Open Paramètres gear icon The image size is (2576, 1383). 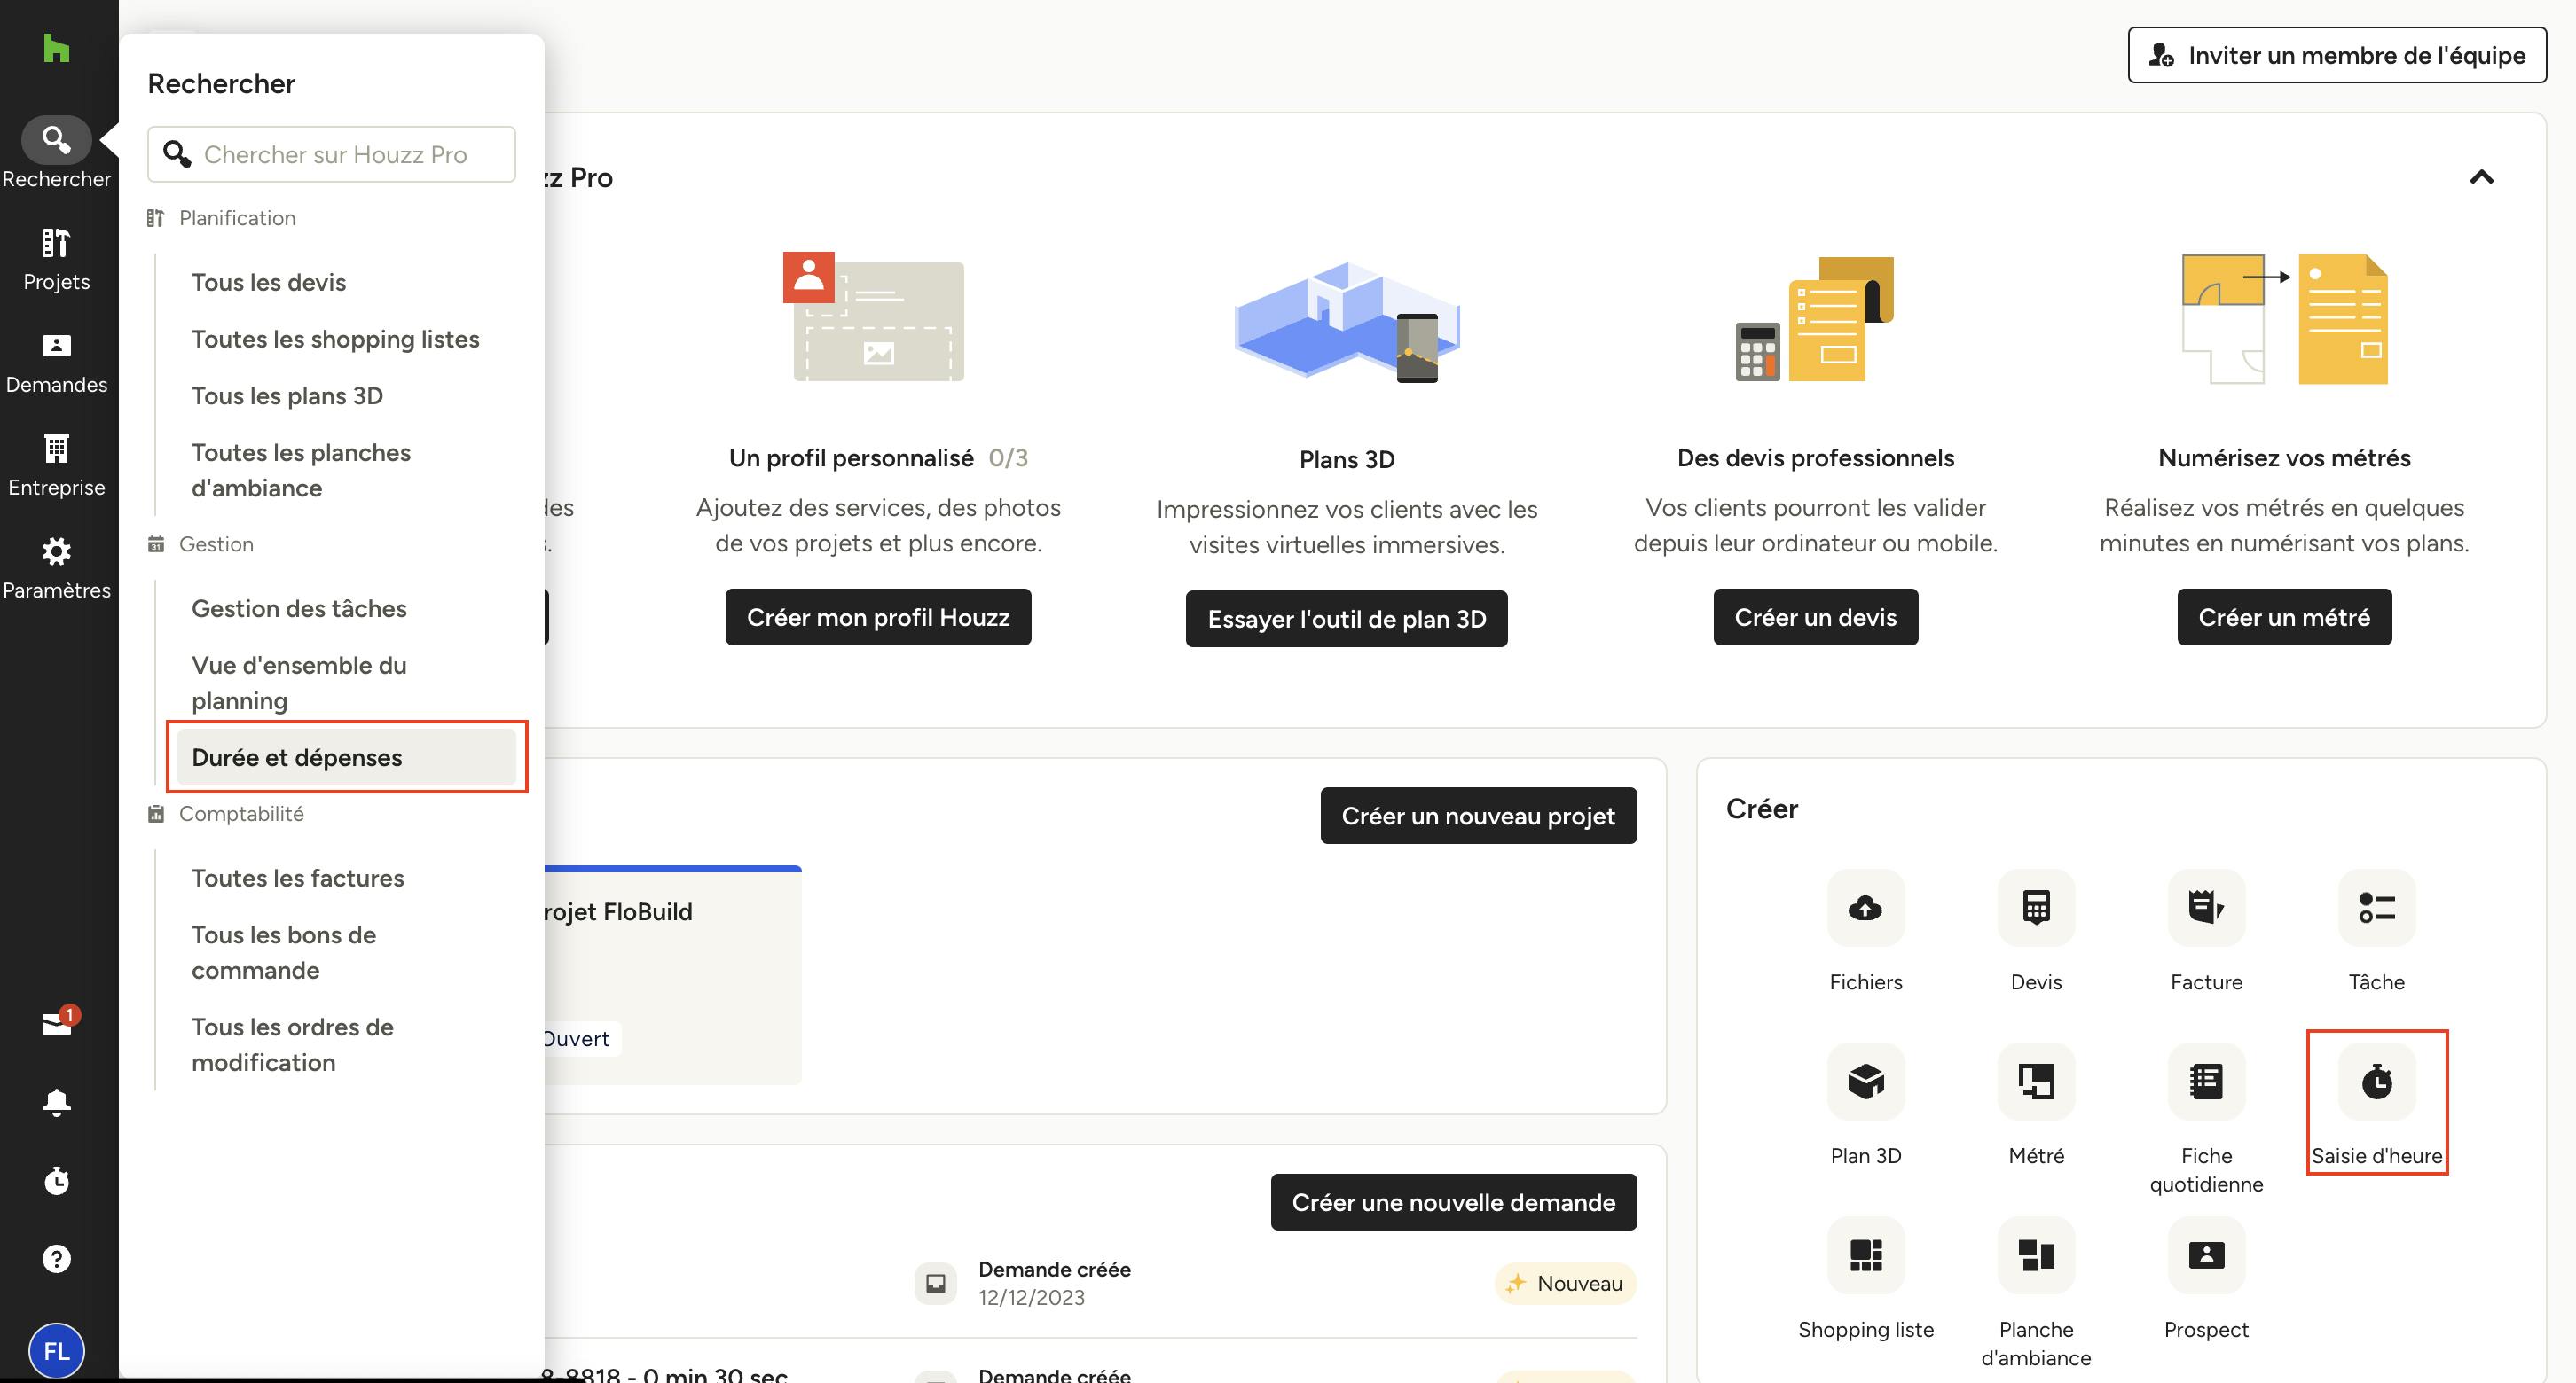coord(56,551)
